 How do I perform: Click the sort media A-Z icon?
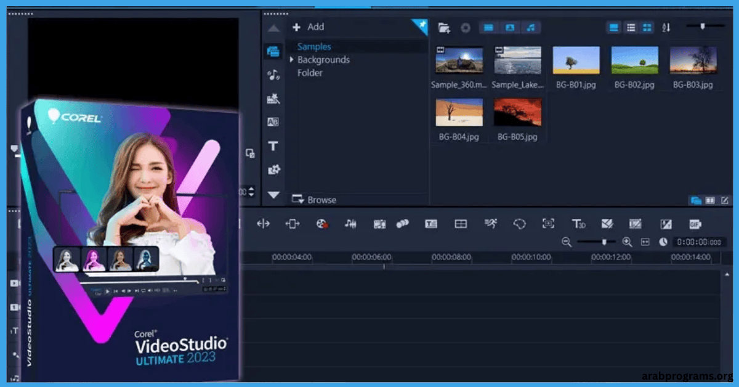coord(666,27)
